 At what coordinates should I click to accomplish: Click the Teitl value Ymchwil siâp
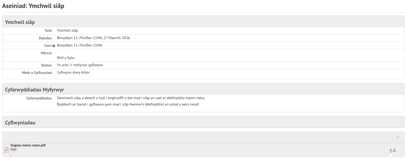coord(67,31)
